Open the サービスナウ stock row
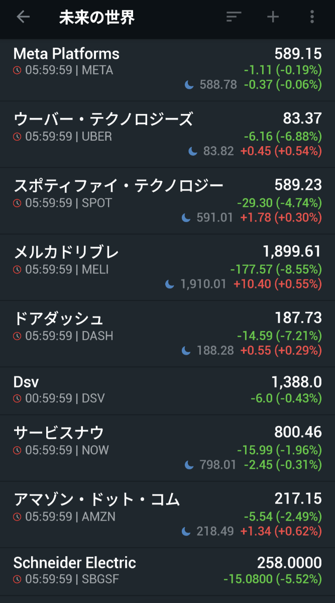Viewport: 335px width, 603px height. [x=59, y=432]
